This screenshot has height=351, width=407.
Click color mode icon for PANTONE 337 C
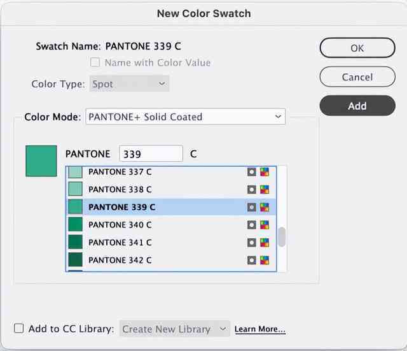tap(265, 172)
